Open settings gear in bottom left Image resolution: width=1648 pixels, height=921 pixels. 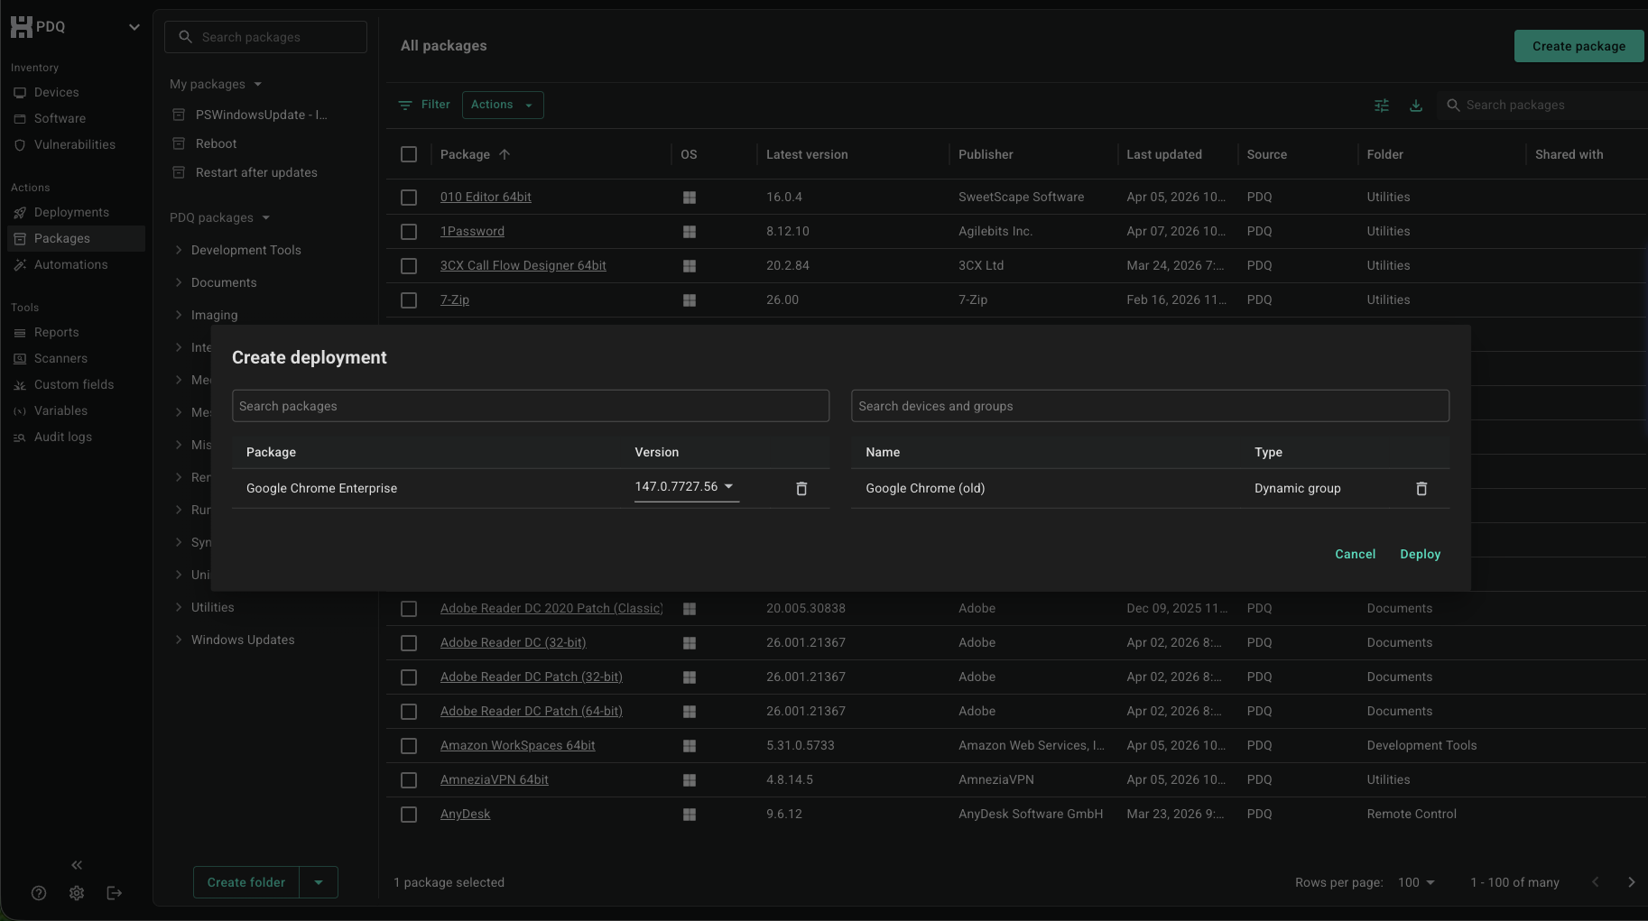pyautogui.click(x=77, y=893)
